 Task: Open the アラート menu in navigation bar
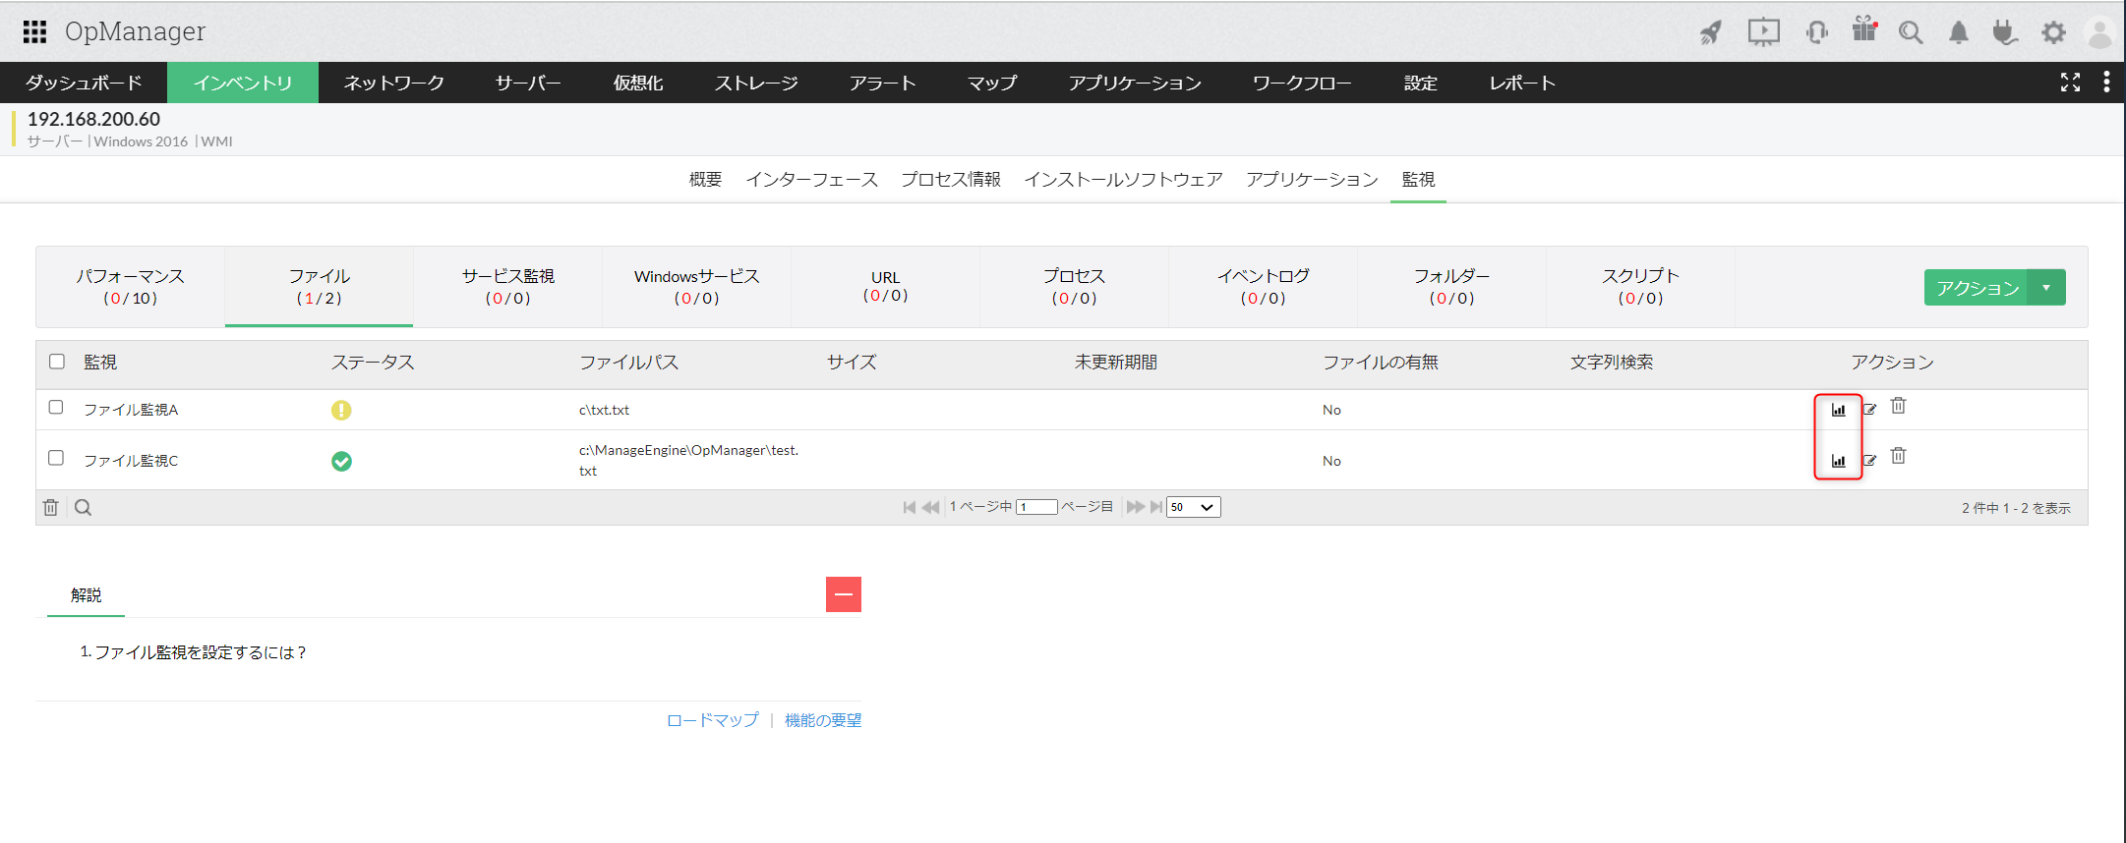pyautogui.click(x=882, y=84)
